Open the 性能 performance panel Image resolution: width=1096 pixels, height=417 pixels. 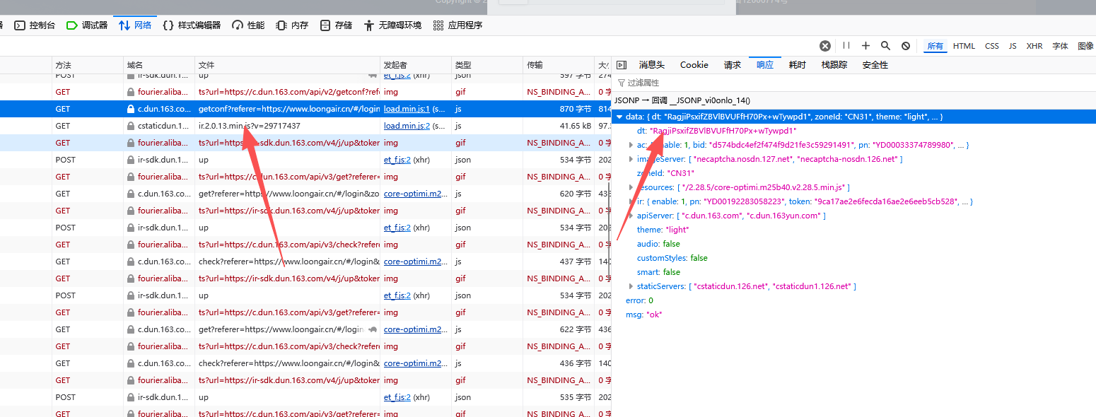click(248, 25)
